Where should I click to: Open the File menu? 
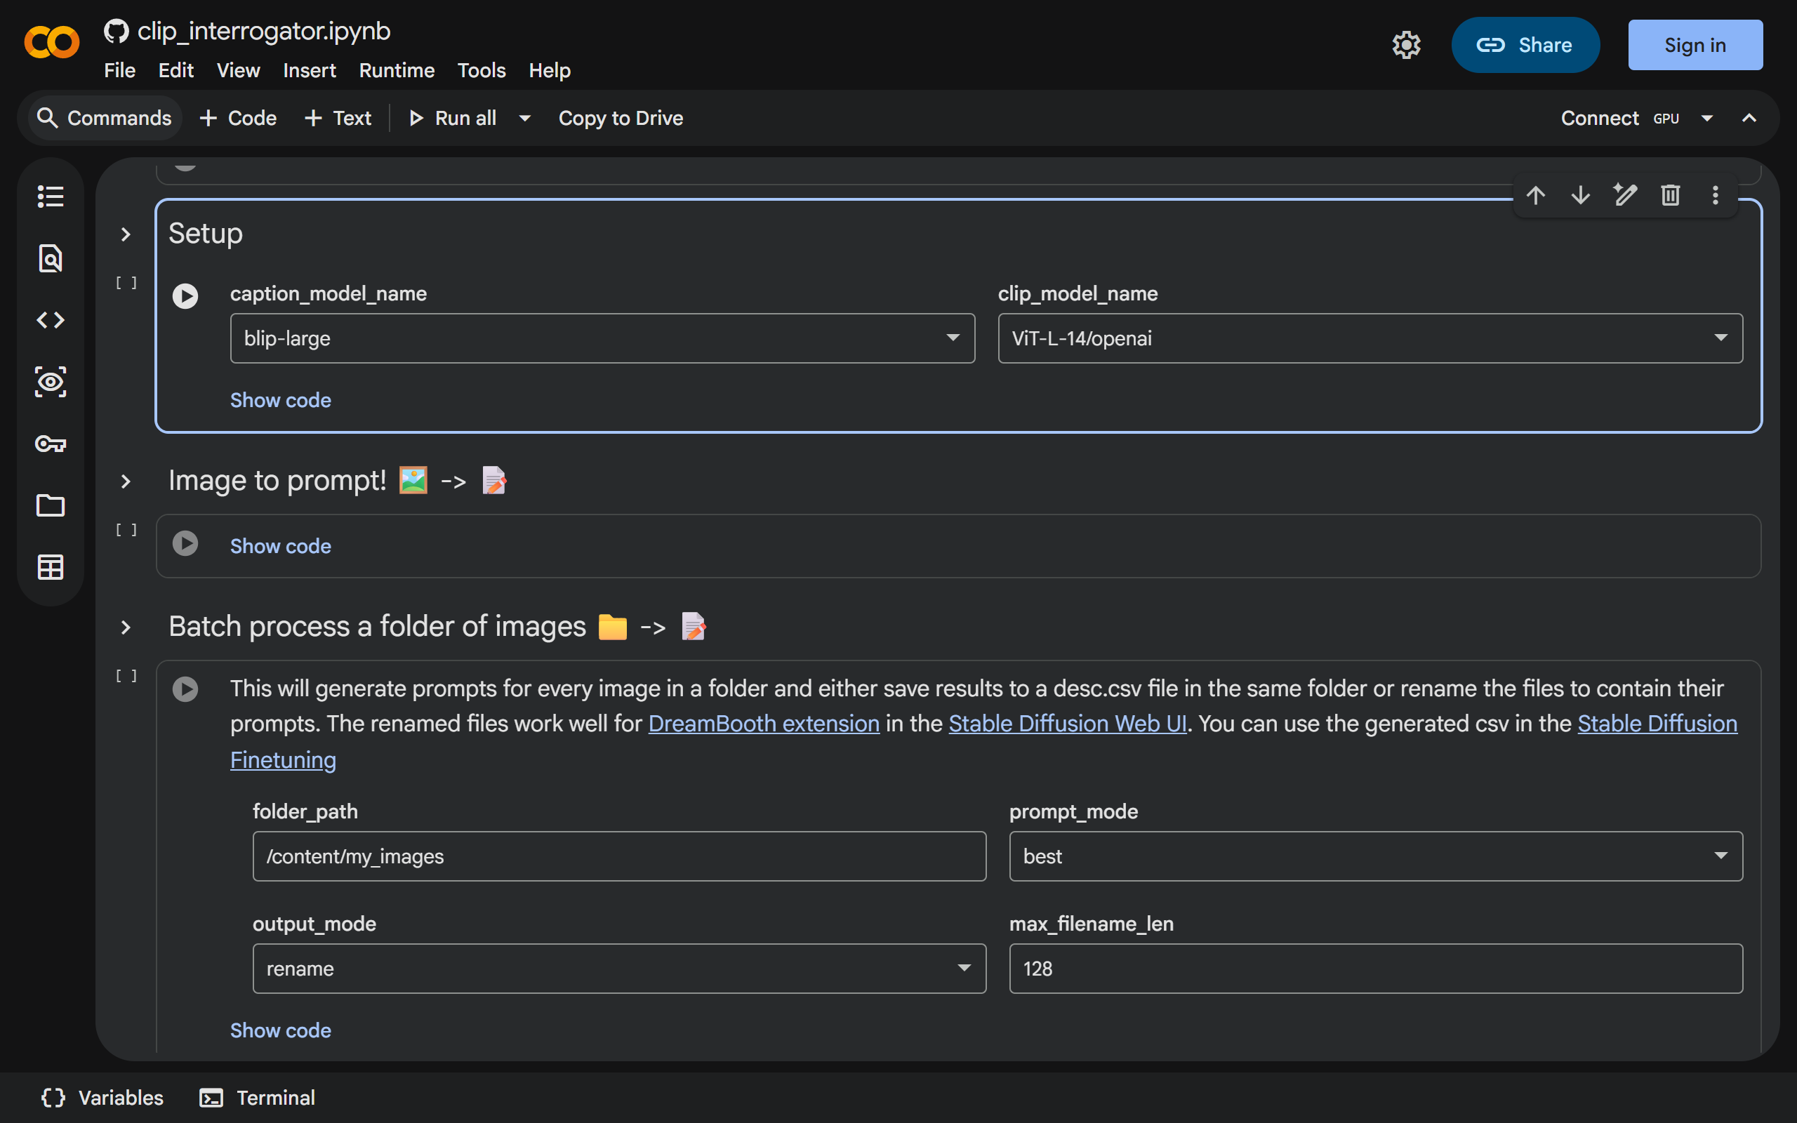[x=119, y=71]
